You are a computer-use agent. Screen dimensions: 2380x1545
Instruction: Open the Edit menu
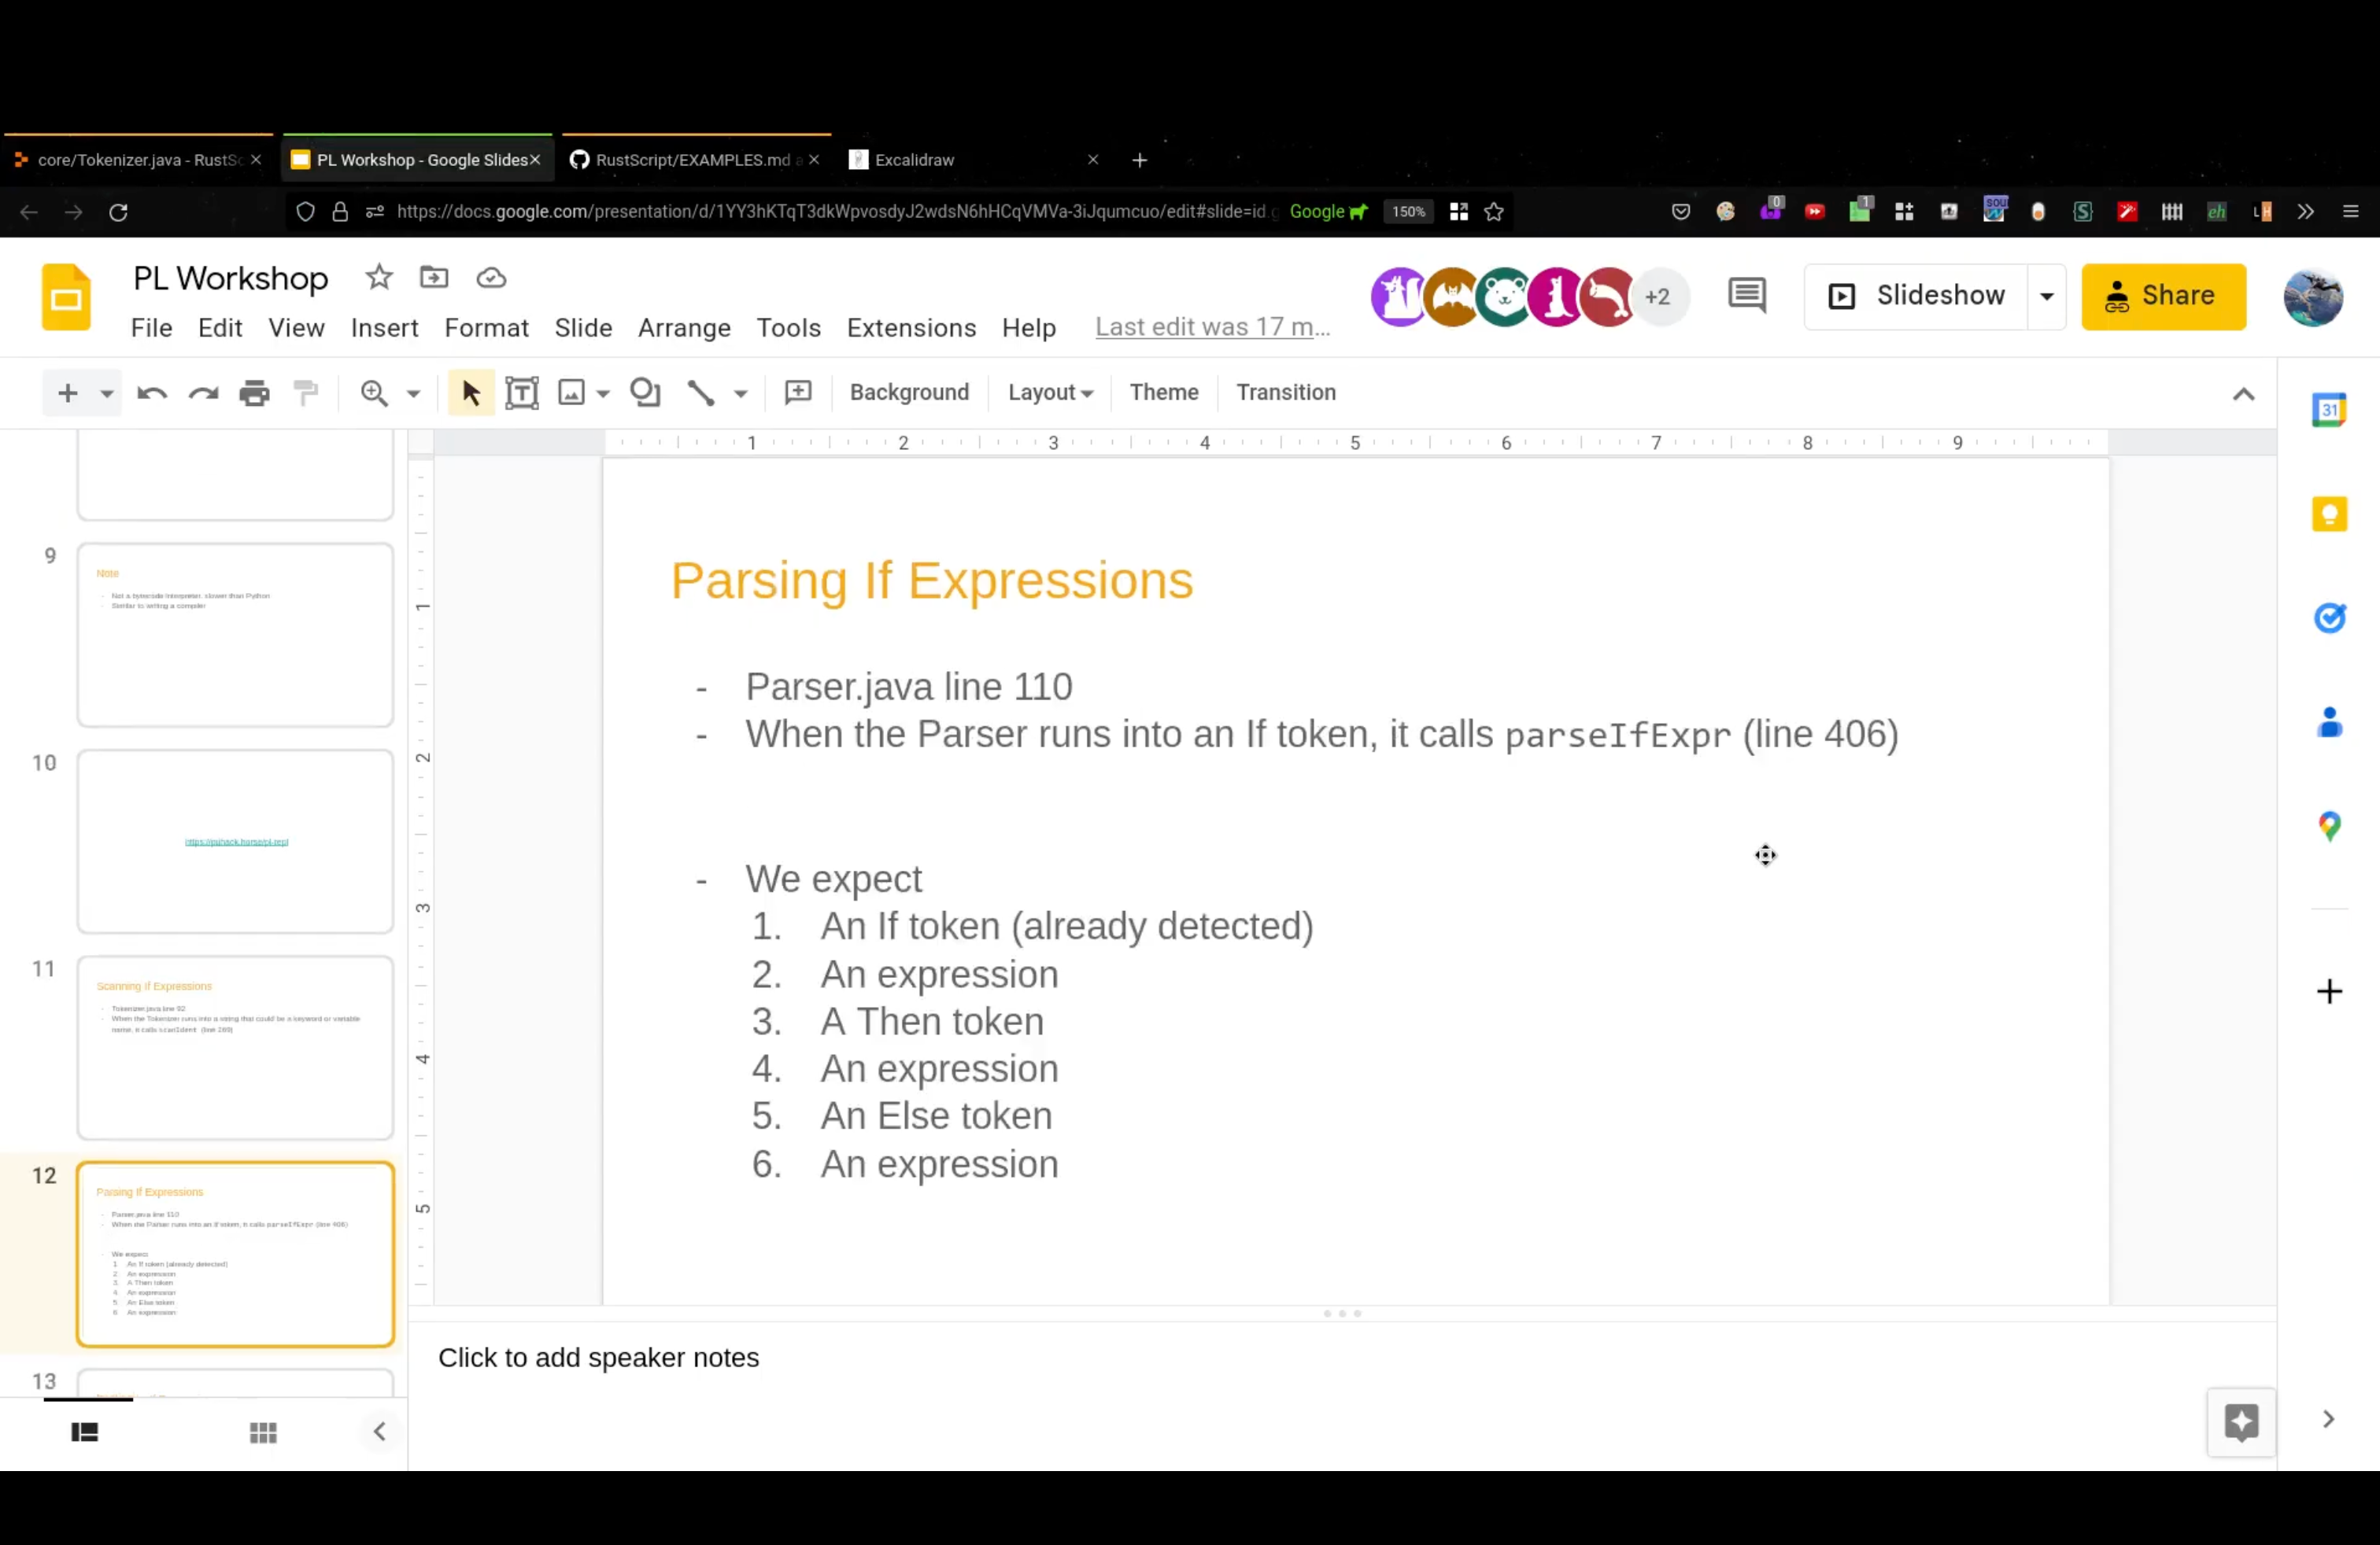pos(220,328)
